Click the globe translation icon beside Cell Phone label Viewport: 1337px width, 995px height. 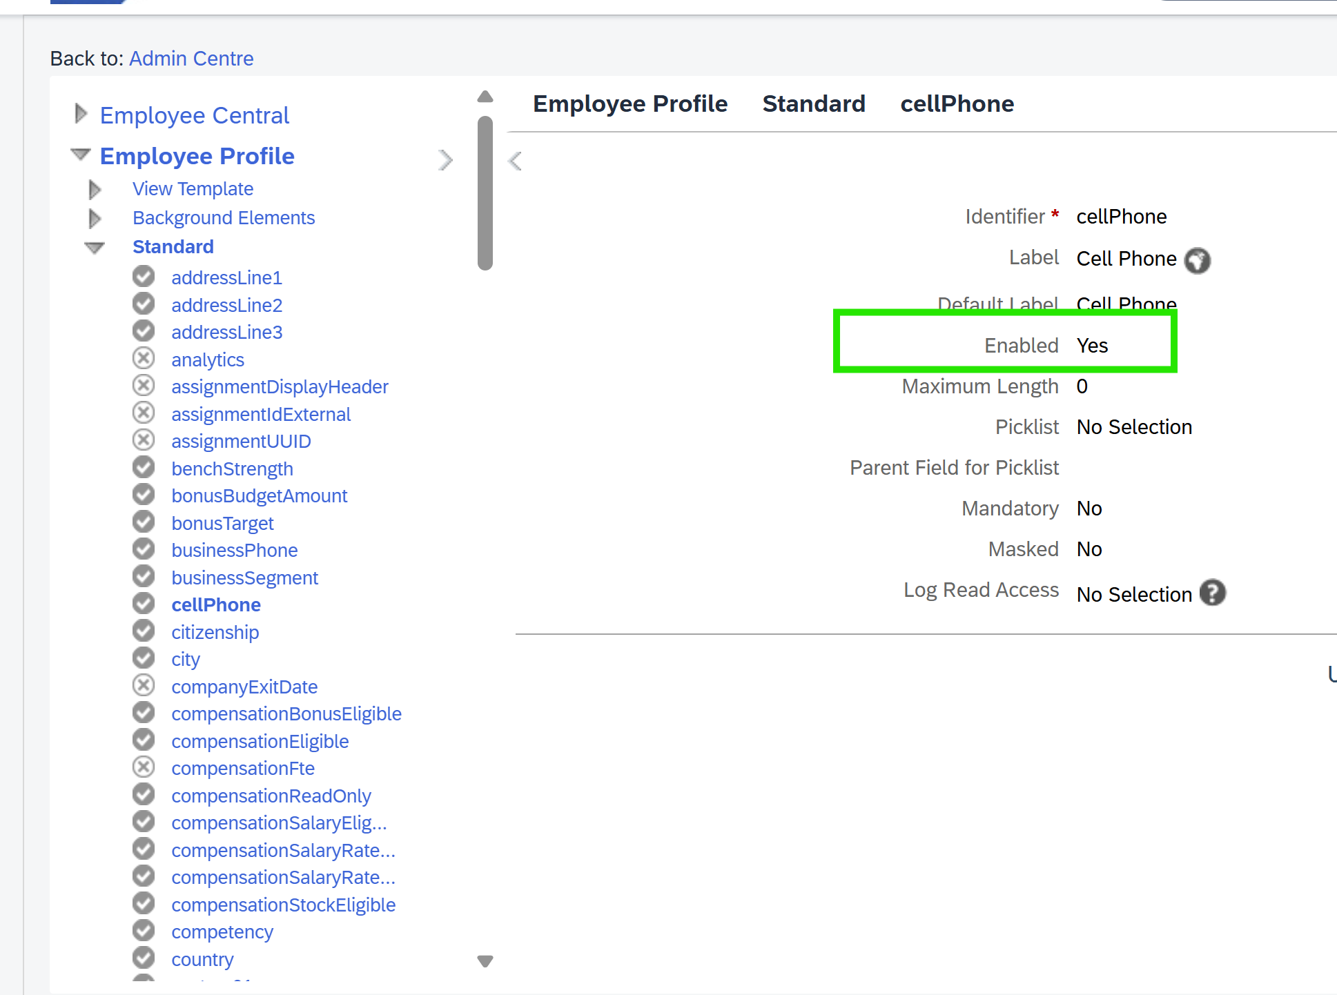click(x=1198, y=260)
